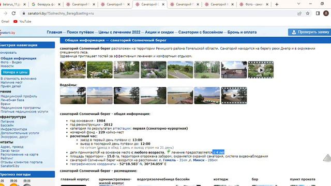This screenshot has width=331, height=186.
Task: Play the territory video thumbnail with filmstrip
Action: click(261, 70)
